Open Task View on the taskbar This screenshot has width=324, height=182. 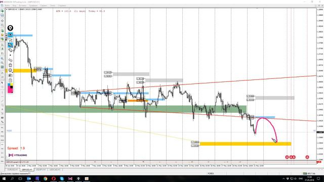[20, 178]
